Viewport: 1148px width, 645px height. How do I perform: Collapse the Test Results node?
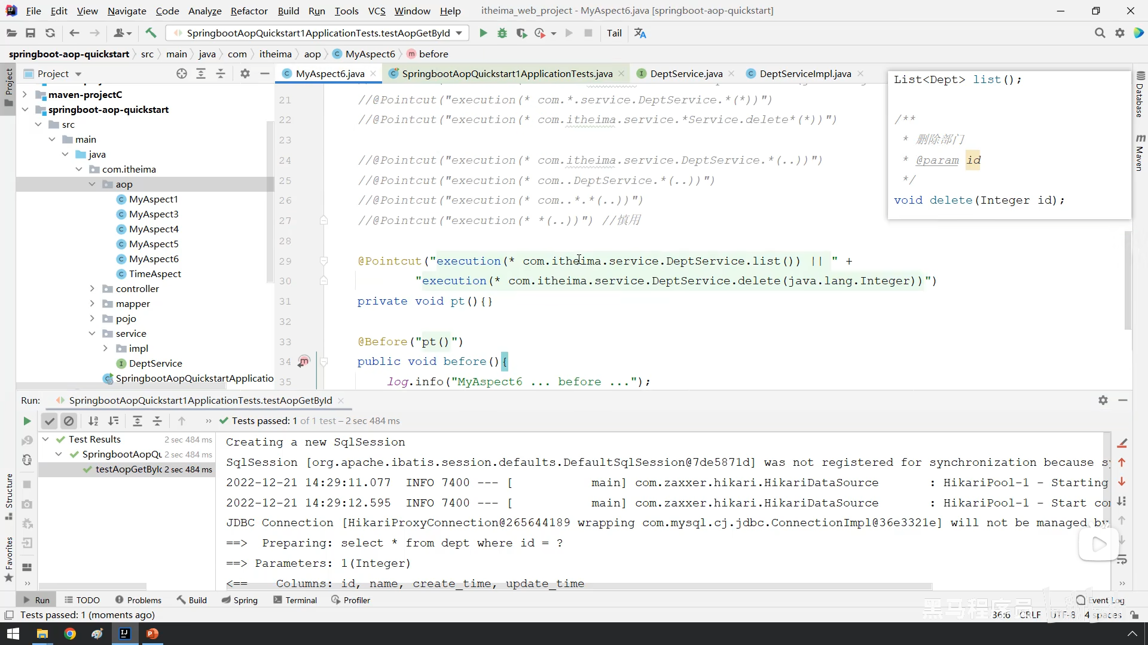(x=45, y=439)
